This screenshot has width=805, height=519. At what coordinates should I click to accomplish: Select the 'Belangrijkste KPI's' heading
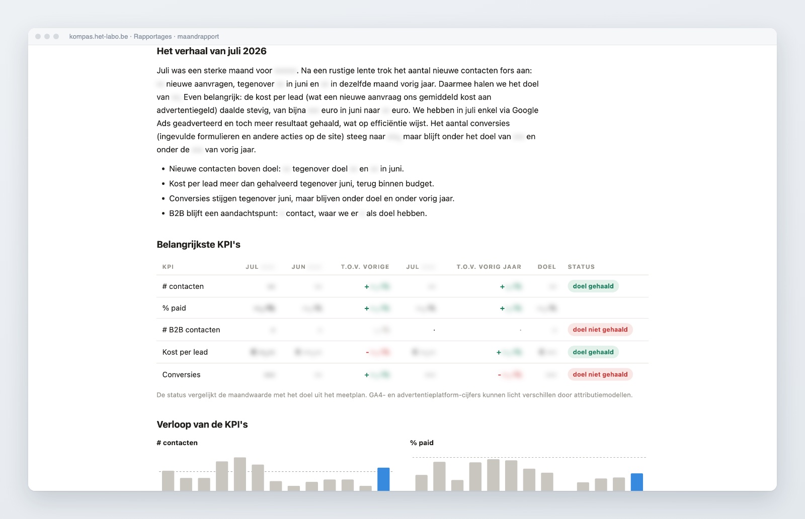pos(198,245)
